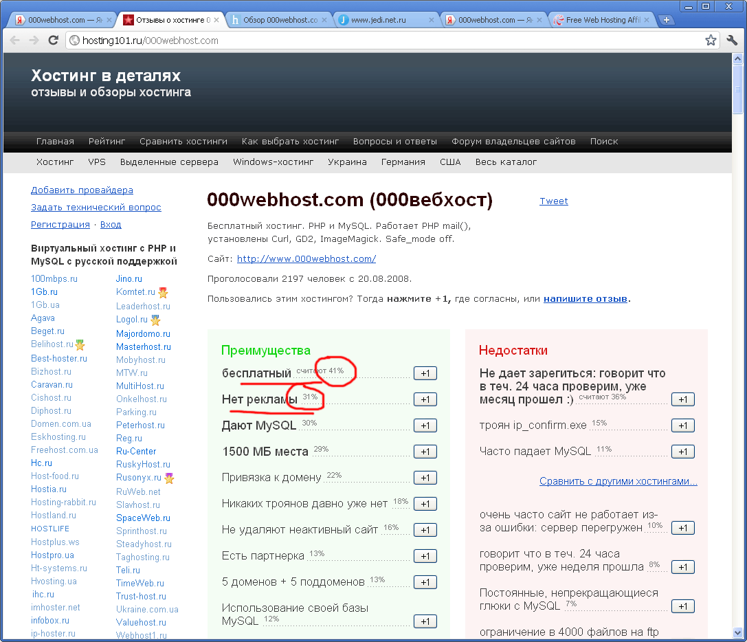Open 'Главная' in the top navigation
Image resolution: width=747 pixels, height=642 pixels.
[55, 142]
